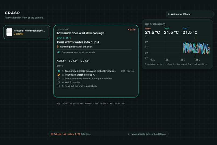The height and width of the screenshot is (145, 217).
Task: Click the Cup C 21.5 °C value
Action: tap(190, 32)
